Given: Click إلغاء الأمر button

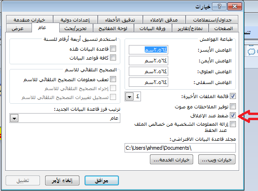Looking at the screenshot, I should point(62,181).
